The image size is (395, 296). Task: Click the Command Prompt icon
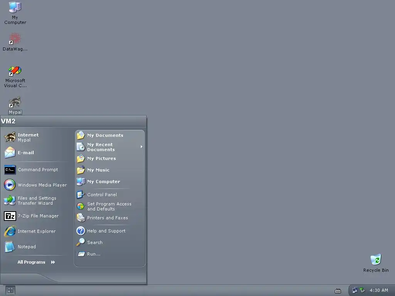point(10,170)
